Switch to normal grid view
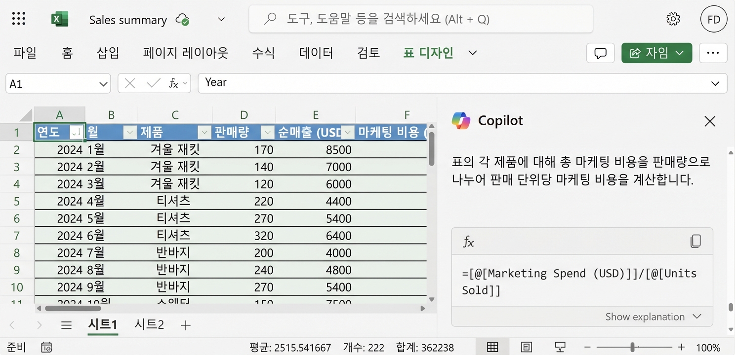Viewport: 735px width, 355px height. (x=492, y=347)
